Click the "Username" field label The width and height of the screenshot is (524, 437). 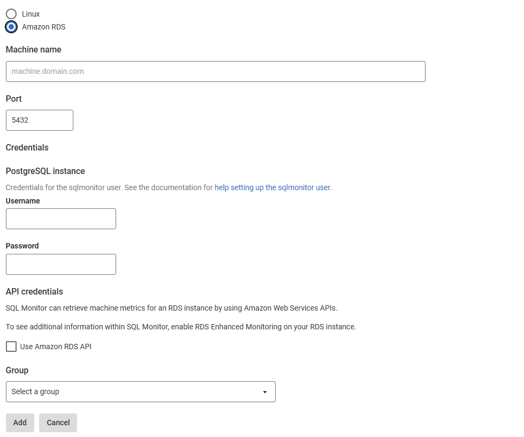point(22,201)
